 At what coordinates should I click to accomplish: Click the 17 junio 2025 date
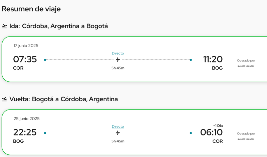pyautogui.click(x=26, y=45)
